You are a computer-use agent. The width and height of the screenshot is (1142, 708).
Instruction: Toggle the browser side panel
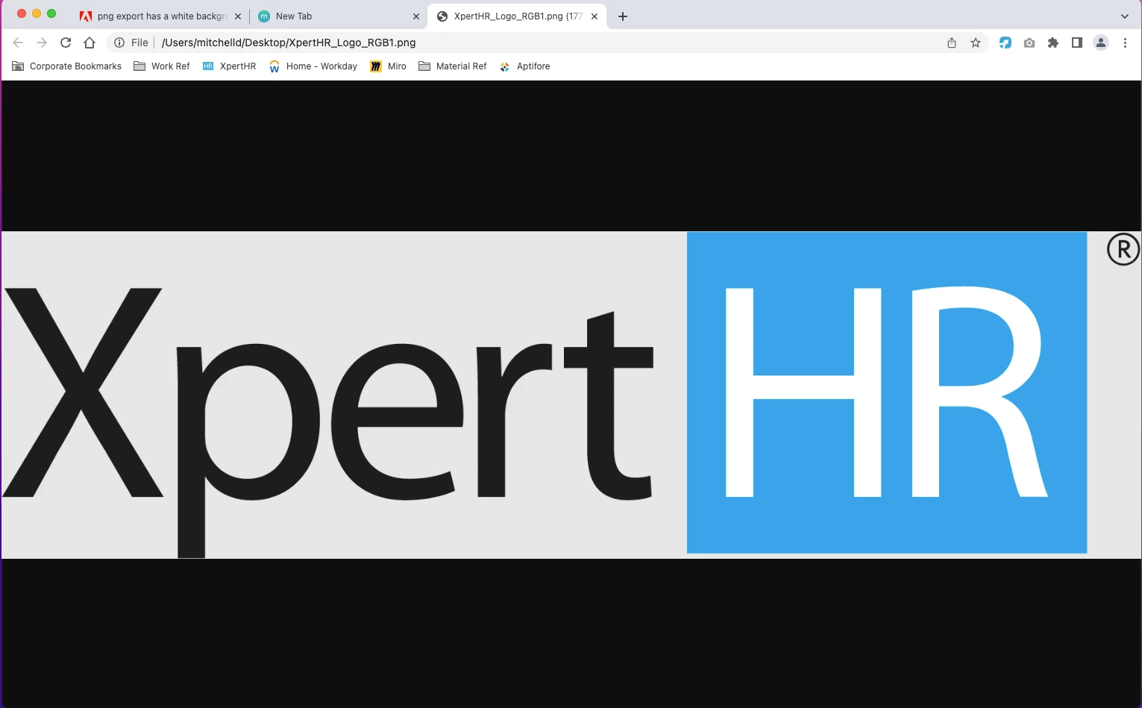pos(1077,43)
